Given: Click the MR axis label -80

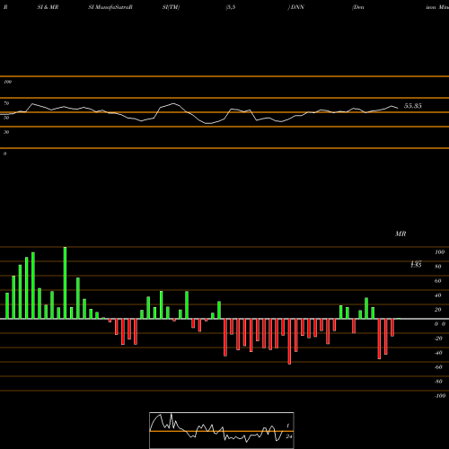Looking at the screenshot, I should pyautogui.click(x=438, y=382).
